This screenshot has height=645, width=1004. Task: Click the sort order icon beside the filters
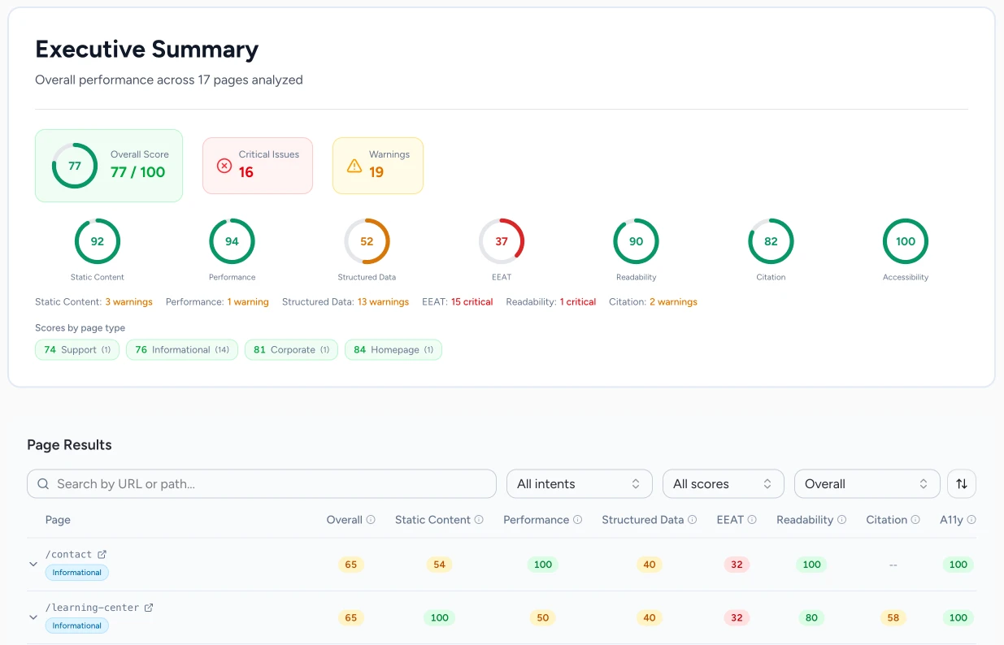point(962,483)
